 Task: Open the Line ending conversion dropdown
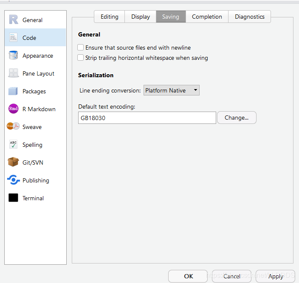(172, 90)
